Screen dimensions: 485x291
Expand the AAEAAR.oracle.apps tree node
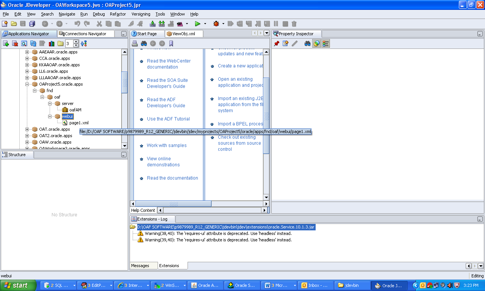tap(27, 52)
